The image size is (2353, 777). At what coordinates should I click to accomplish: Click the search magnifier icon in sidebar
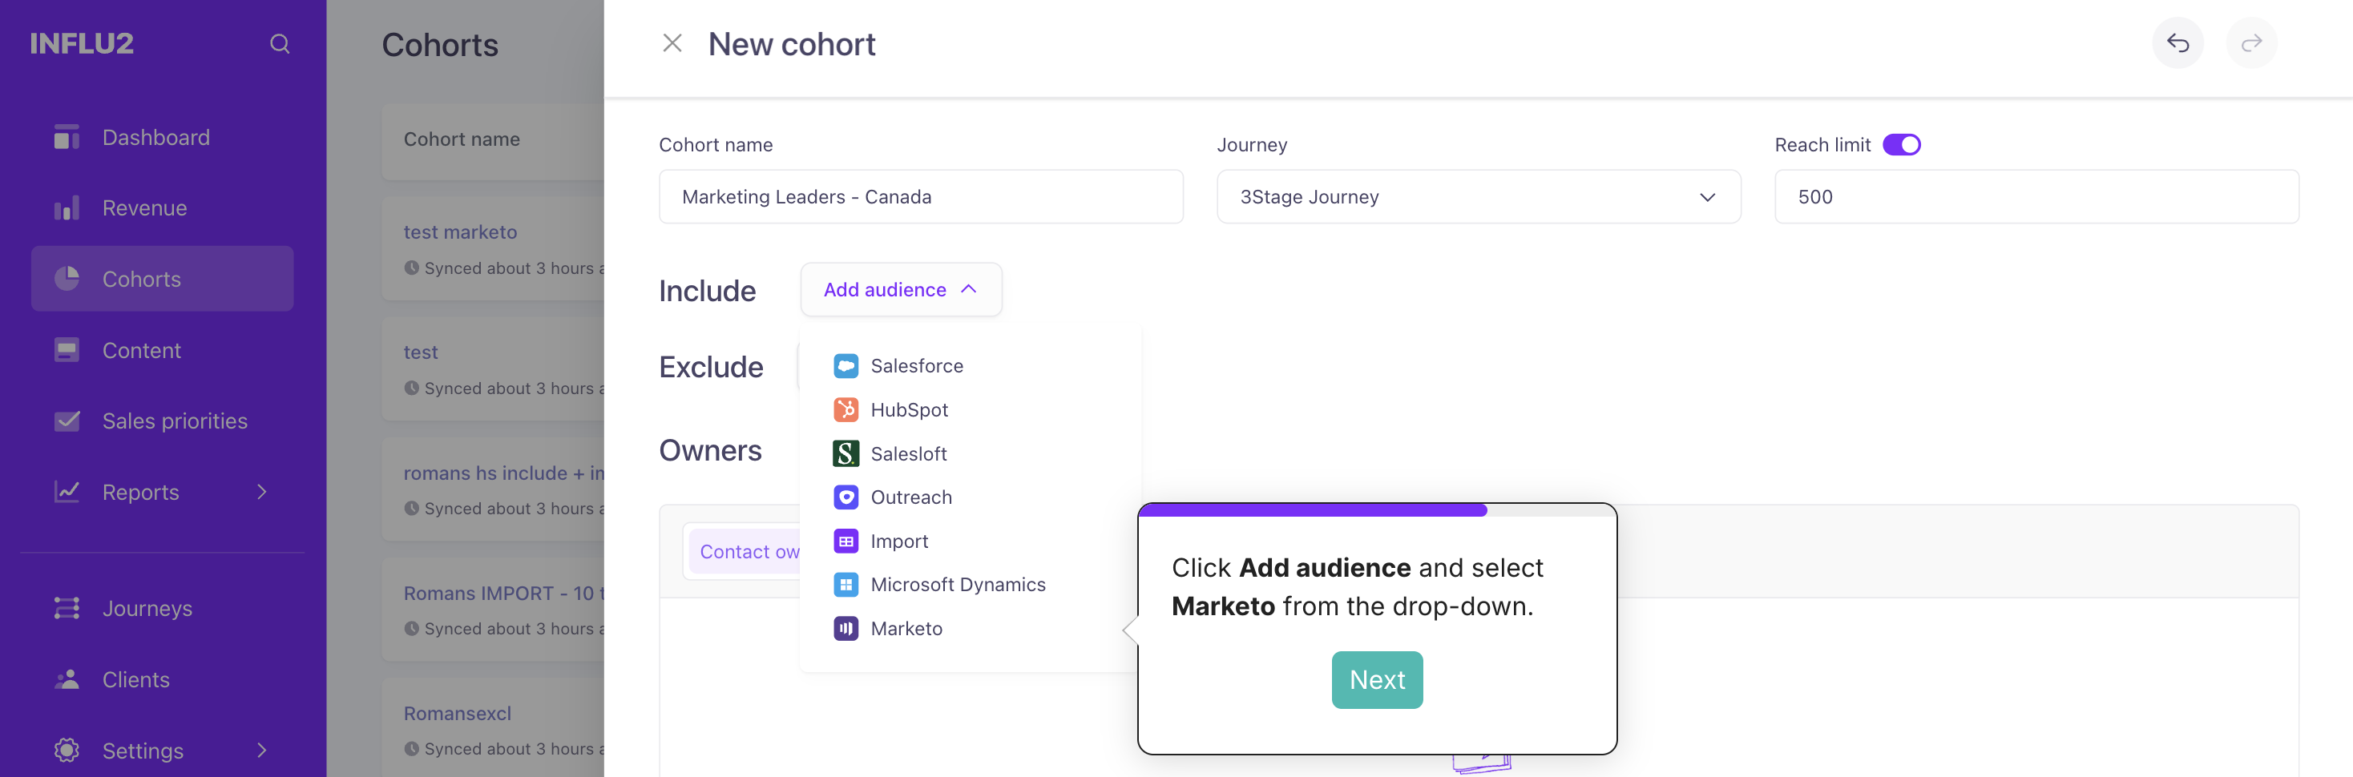tap(280, 44)
